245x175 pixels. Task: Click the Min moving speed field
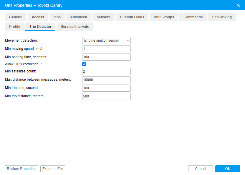point(106,49)
